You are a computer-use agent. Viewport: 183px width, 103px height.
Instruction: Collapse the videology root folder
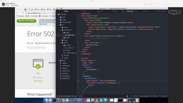[57, 14]
